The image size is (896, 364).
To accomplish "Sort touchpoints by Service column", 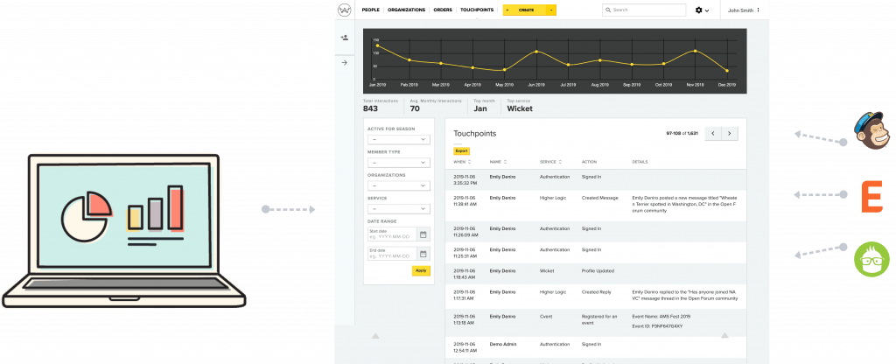I will coord(551,162).
